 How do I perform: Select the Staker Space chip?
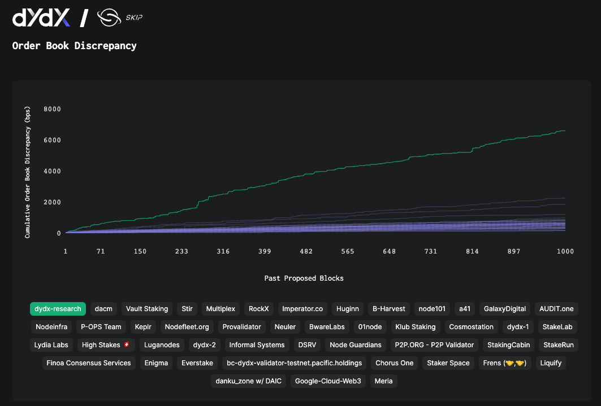click(448, 363)
